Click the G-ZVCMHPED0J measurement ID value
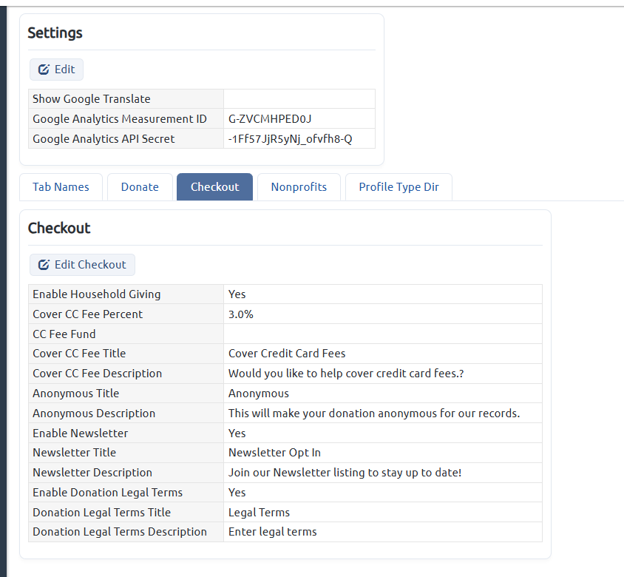The image size is (624, 577). pyautogui.click(x=270, y=118)
